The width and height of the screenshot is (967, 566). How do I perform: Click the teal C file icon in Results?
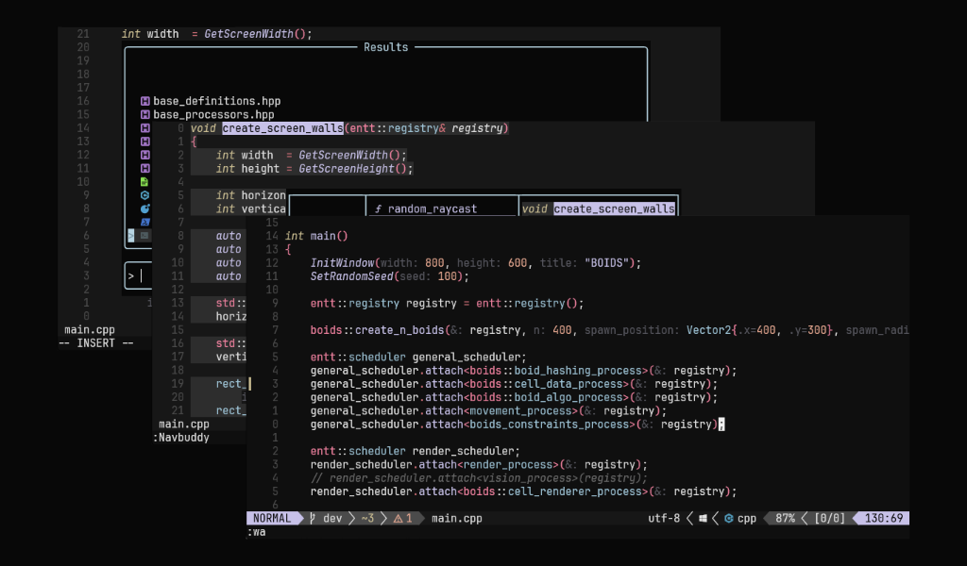(x=144, y=195)
